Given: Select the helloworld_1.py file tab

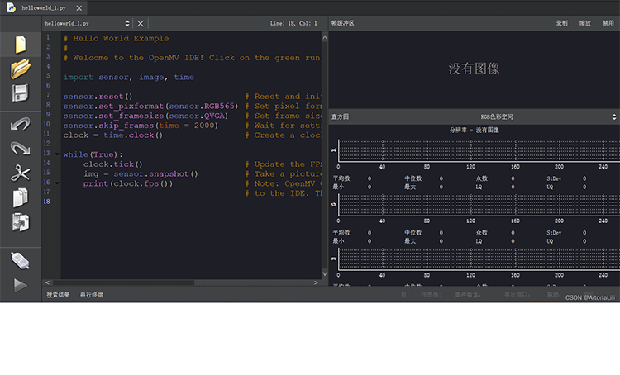Looking at the screenshot, I should tap(44, 8).
